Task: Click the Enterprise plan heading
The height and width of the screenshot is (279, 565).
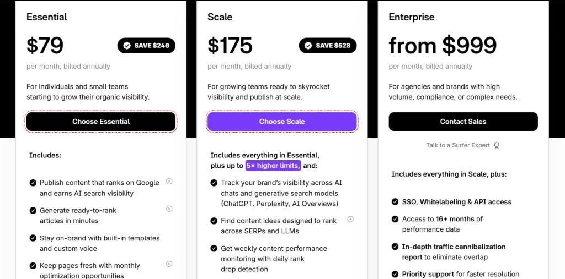Action: coord(412,17)
